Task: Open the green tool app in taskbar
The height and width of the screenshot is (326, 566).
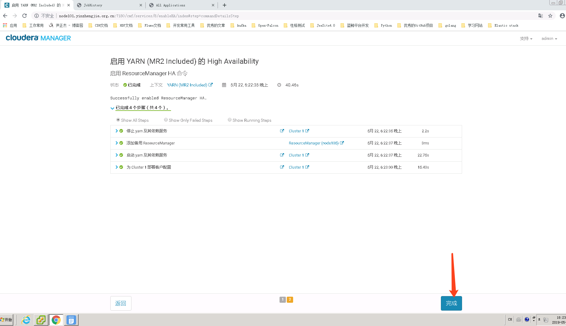Action: [41, 320]
